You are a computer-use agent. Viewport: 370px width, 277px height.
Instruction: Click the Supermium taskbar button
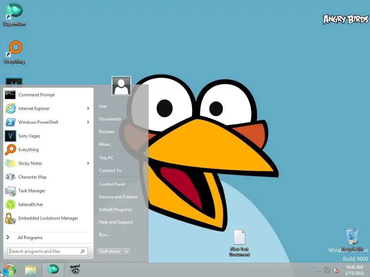point(53,270)
